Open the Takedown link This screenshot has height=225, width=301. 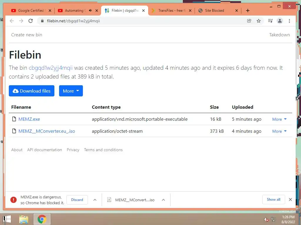[x=279, y=35]
